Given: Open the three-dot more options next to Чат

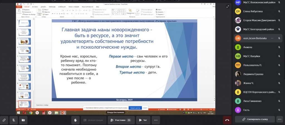Looking at the screenshot, I should tap(156, 120).
